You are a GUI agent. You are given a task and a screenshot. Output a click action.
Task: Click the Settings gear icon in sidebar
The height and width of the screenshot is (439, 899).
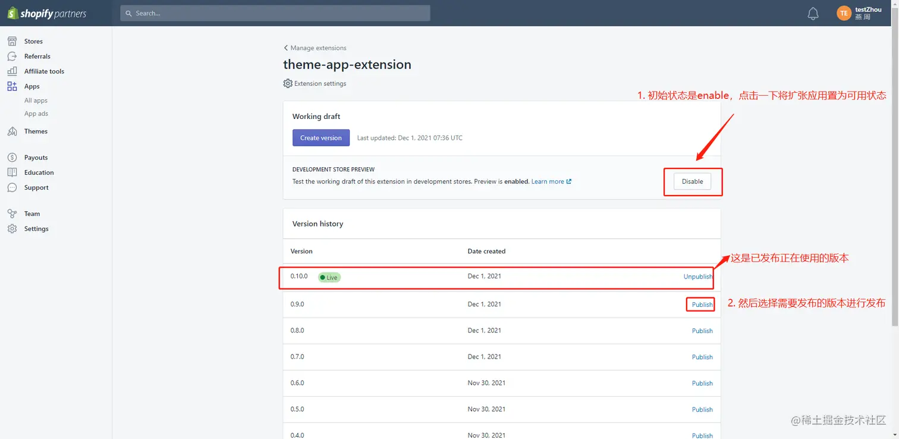tap(12, 228)
